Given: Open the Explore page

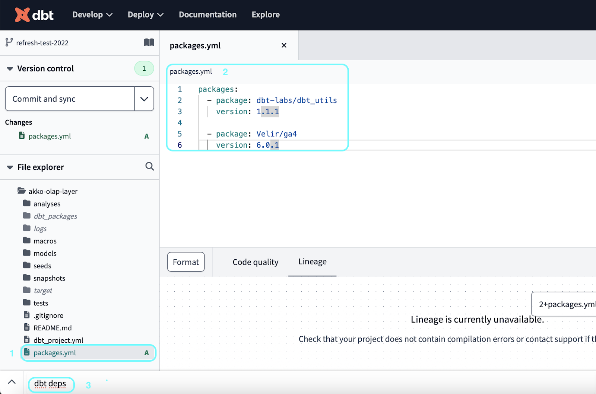Looking at the screenshot, I should [266, 15].
